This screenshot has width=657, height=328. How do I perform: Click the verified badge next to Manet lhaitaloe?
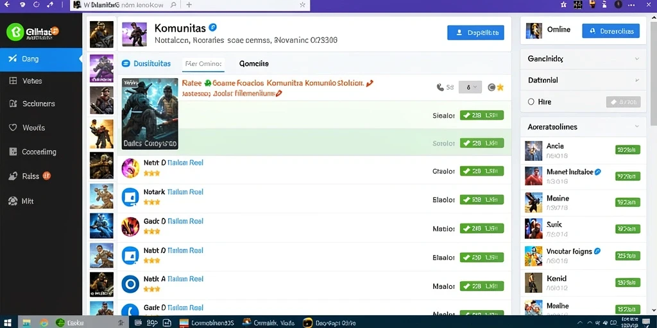(598, 172)
